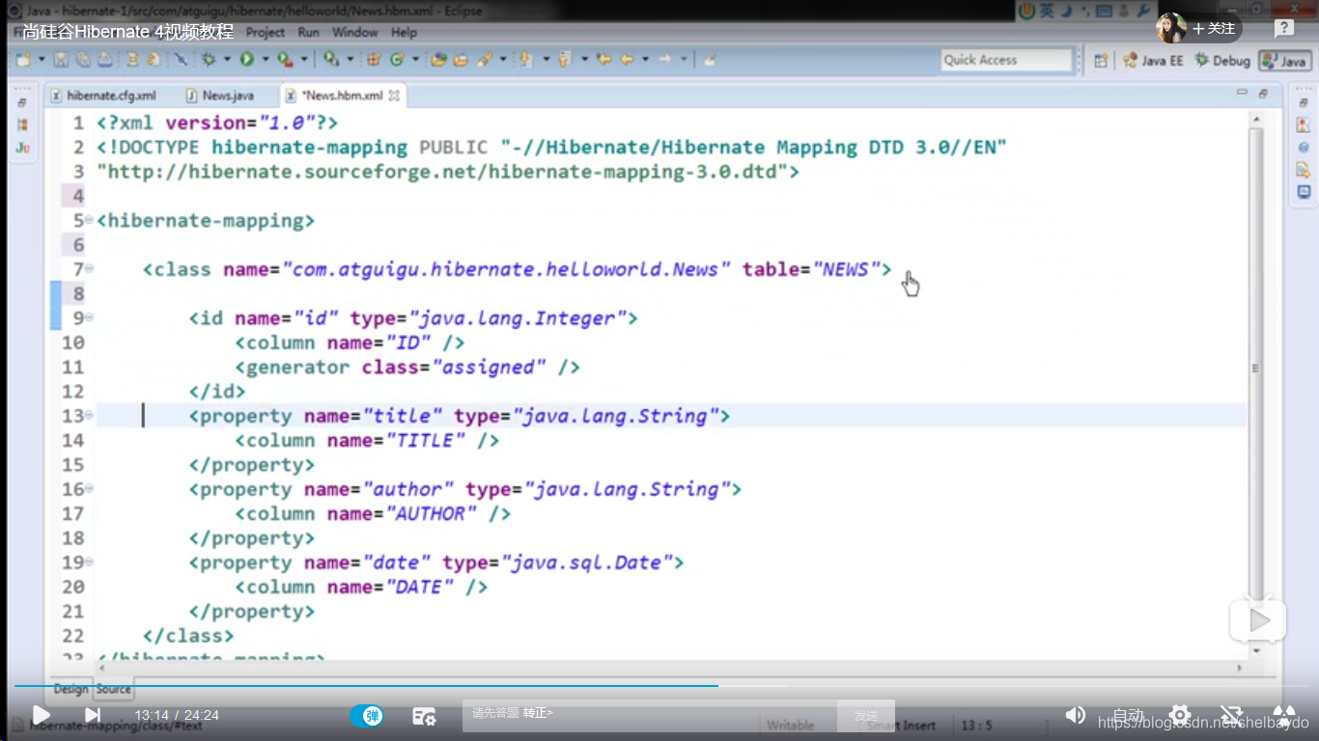The width and height of the screenshot is (1319, 741).
Task: Toggle the danmaku 弹 switch
Action: [367, 716]
